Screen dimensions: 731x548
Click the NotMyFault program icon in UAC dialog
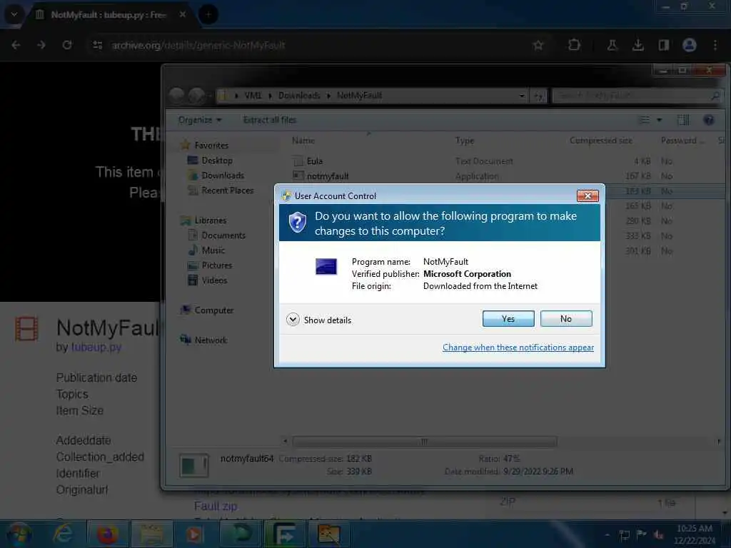click(326, 267)
